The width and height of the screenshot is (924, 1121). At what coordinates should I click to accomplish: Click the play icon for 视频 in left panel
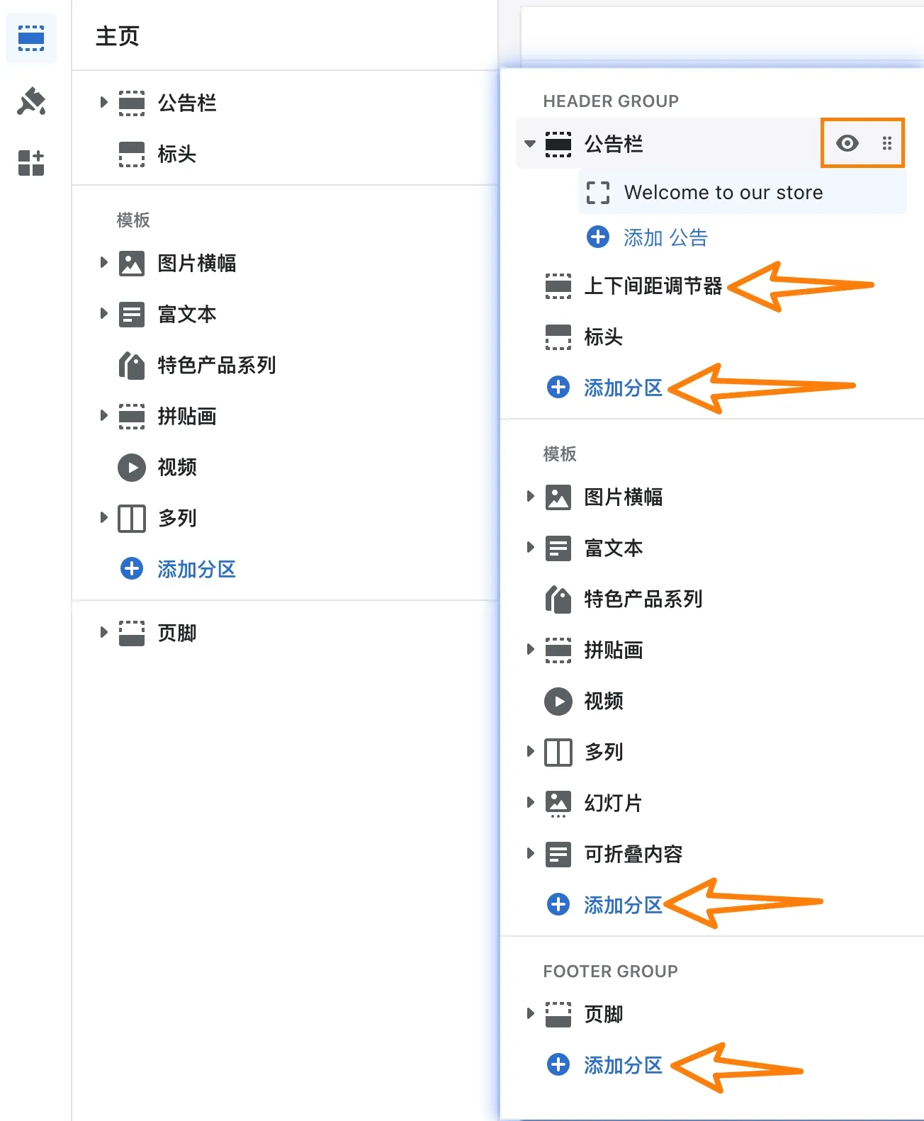tap(132, 468)
